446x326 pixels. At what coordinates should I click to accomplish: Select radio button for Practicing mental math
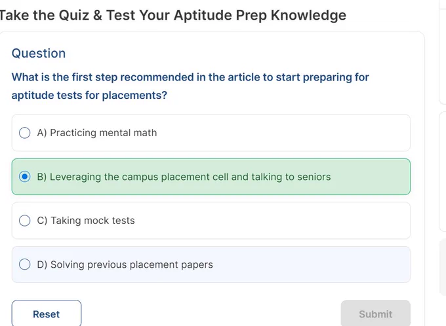(x=25, y=133)
